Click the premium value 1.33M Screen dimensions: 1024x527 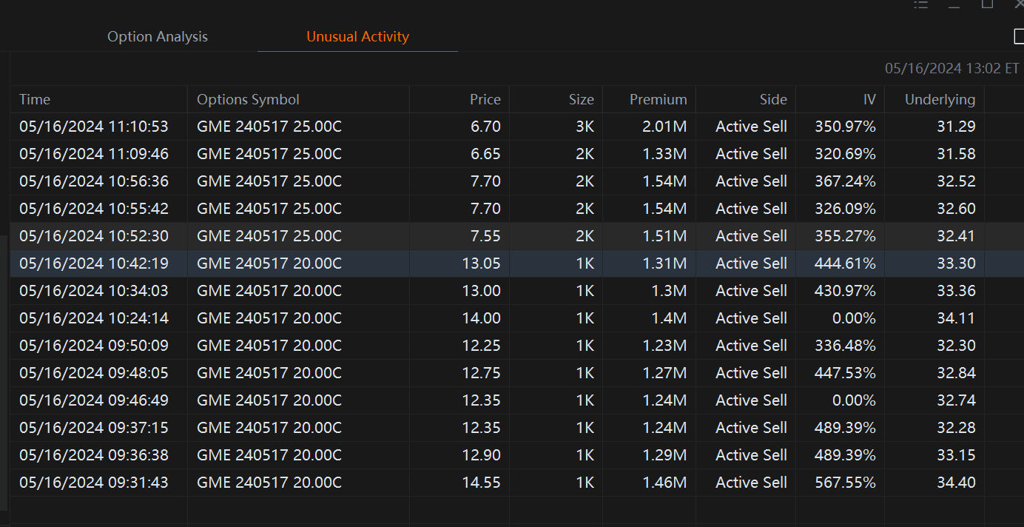click(x=665, y=154)
